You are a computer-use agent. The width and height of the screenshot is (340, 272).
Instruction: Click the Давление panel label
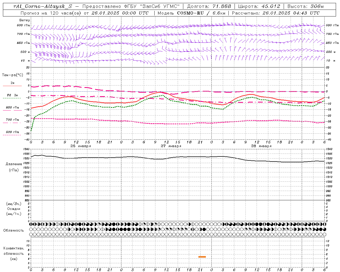[x=14, y=164]
